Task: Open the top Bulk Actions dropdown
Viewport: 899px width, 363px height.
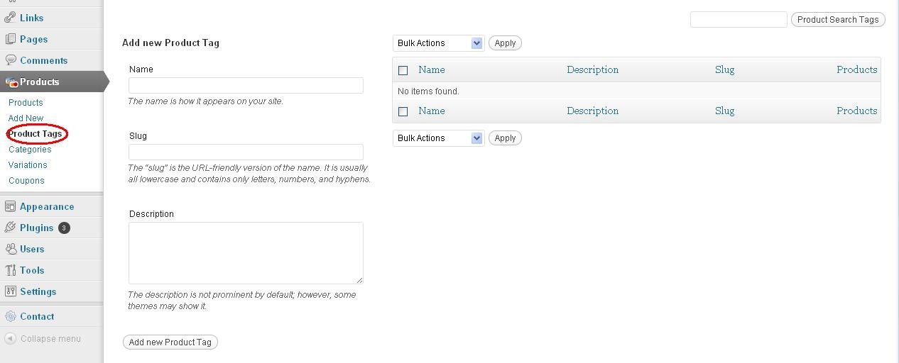Action: point(438,43)
